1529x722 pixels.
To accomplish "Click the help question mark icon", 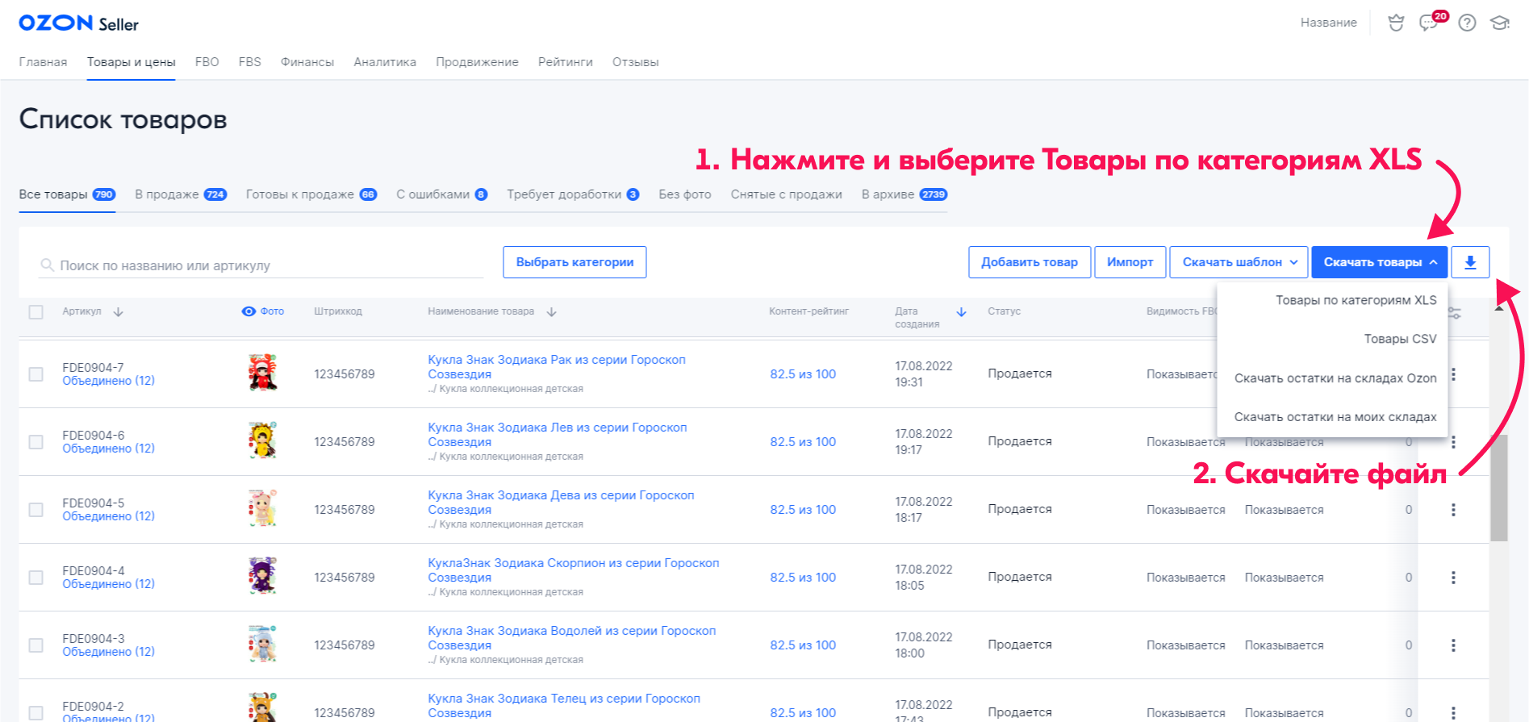I will (1467, 23).
